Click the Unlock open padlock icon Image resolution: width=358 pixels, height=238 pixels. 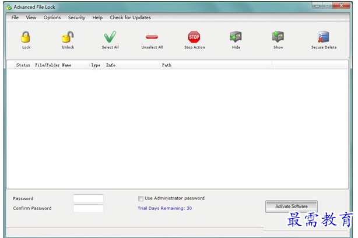(68, 37)
